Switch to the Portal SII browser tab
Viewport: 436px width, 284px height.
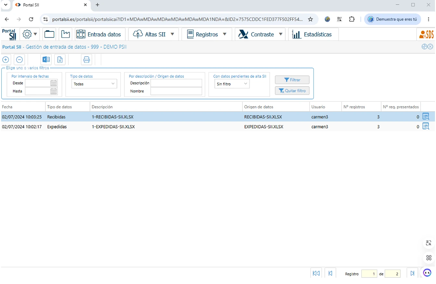pos(51,5)
